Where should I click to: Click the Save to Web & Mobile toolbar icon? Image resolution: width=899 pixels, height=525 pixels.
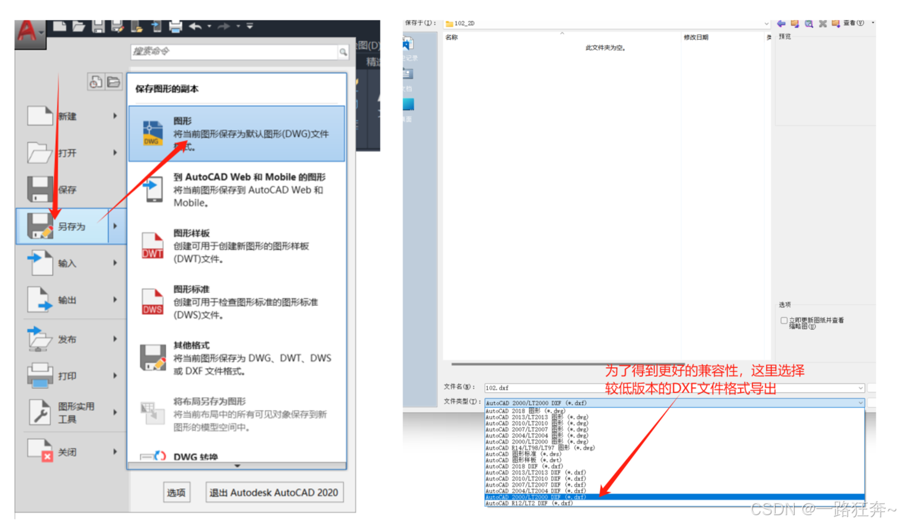coord(156,26)
